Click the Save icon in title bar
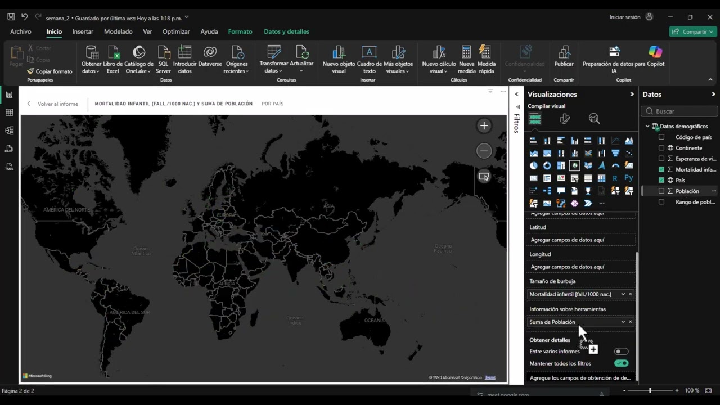720x405 pixels. pyautogui.click(x=11, y=17)
